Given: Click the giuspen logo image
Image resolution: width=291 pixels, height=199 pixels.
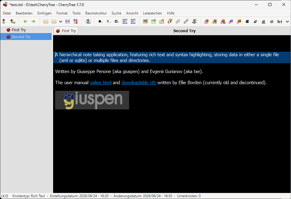Looking at the screenshot, I should tap(92, 100).
